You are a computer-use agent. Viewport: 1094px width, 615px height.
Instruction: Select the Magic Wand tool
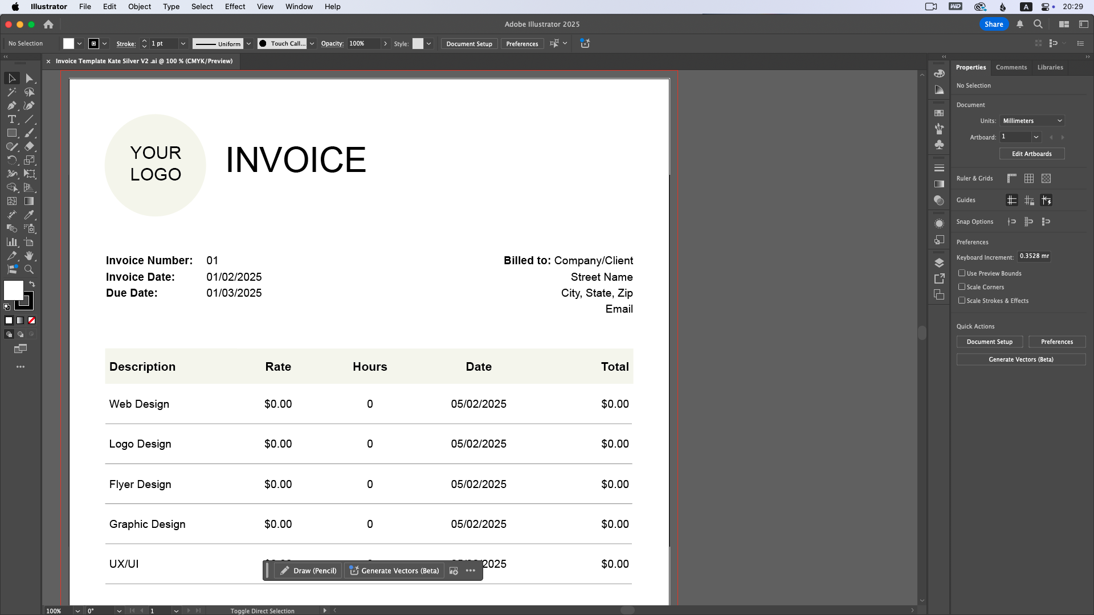click(x=11, y=92)
